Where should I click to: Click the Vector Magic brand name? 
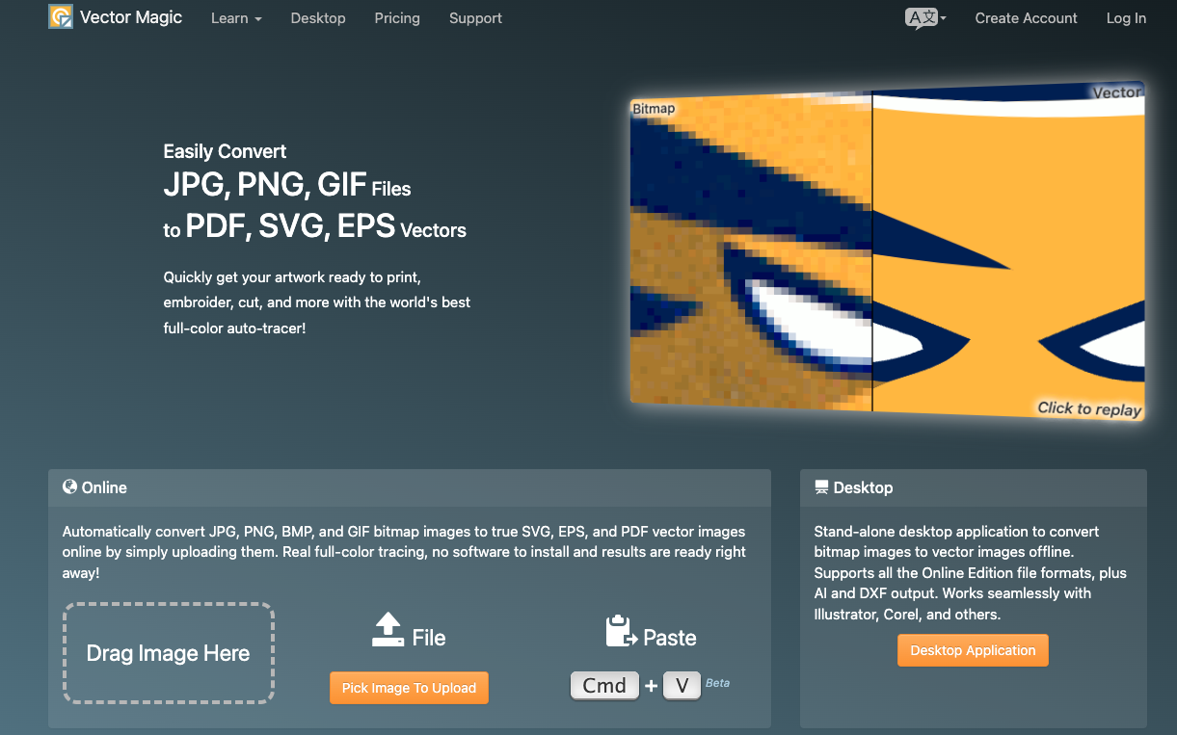coord(131,17)
